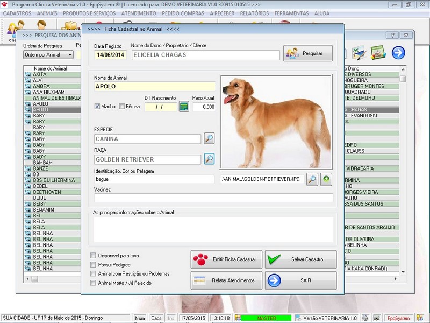The height and width of the screenshot is (323, 430).
Task: Enable Disponível para tosa checkbox
Action: (x=93, y=256)
